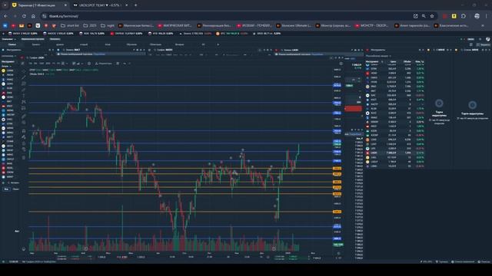
Task: Select the trend line drawing tool
Action: pyautogui.click(x=24, y=77)
